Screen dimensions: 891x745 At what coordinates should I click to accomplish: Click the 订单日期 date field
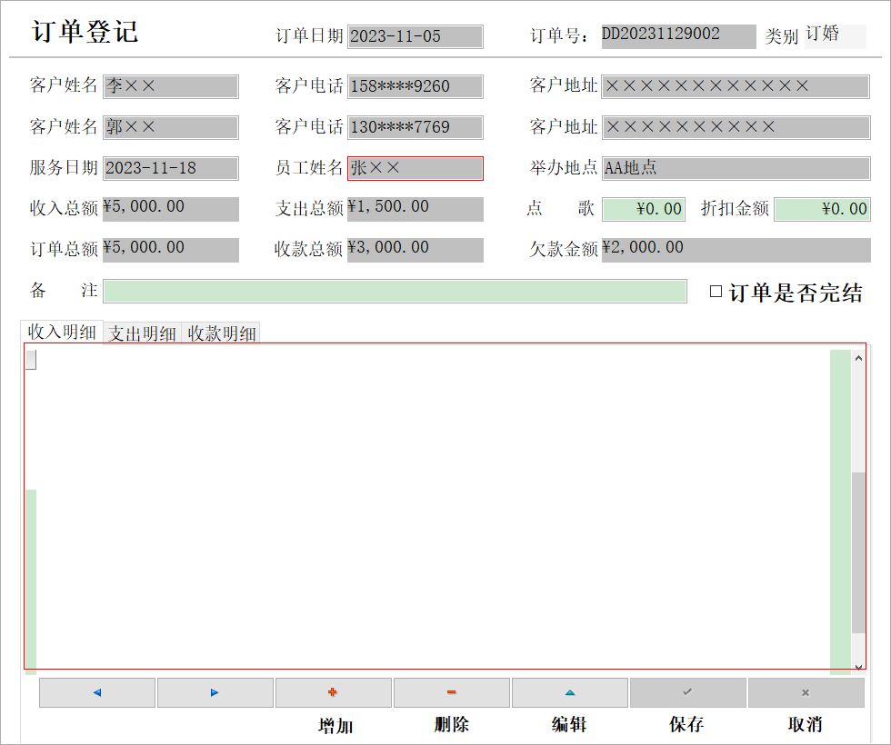[x=415, y=36]
